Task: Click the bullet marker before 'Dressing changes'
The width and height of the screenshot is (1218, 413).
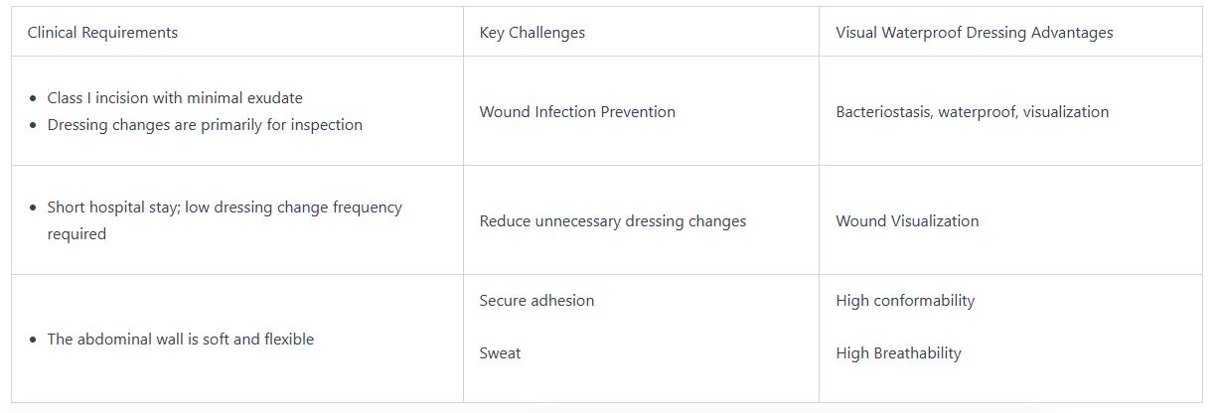Action: (35, 126)
